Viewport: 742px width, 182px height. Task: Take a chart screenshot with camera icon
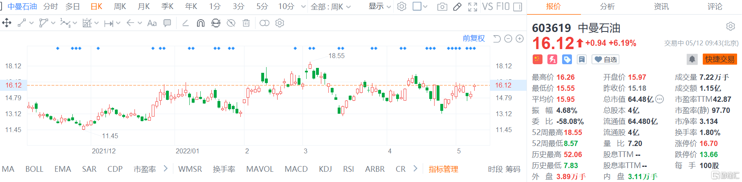442,7
